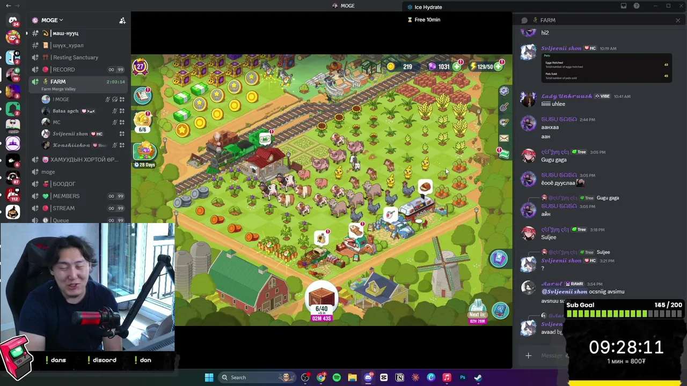Screen dimensions: 687x386
Task: Join the Resting Sanctuary voice channel
Action: tap(79, 57)
